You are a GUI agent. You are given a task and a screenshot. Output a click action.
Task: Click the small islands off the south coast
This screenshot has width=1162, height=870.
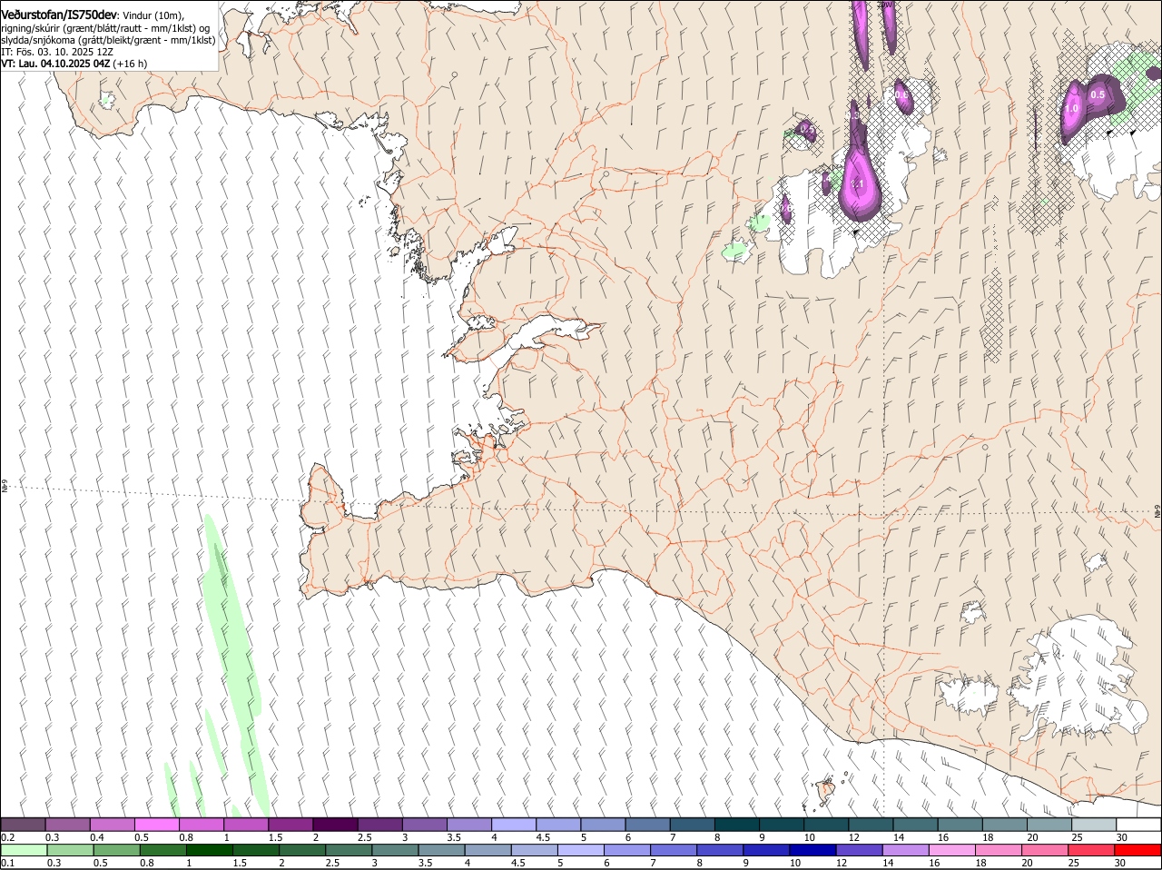pyautogui.click(x=825, y=790)
